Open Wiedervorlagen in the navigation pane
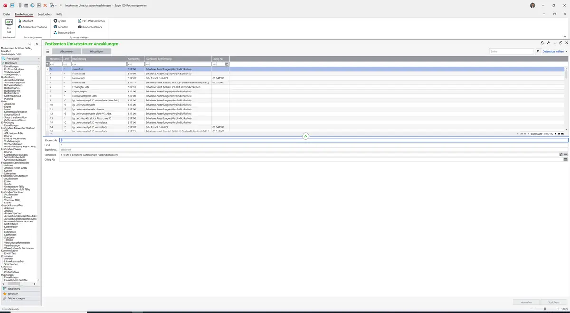570x313 pixels. (20, 298)
